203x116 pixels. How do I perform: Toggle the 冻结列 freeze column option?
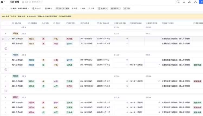click(x=116, y=8)
